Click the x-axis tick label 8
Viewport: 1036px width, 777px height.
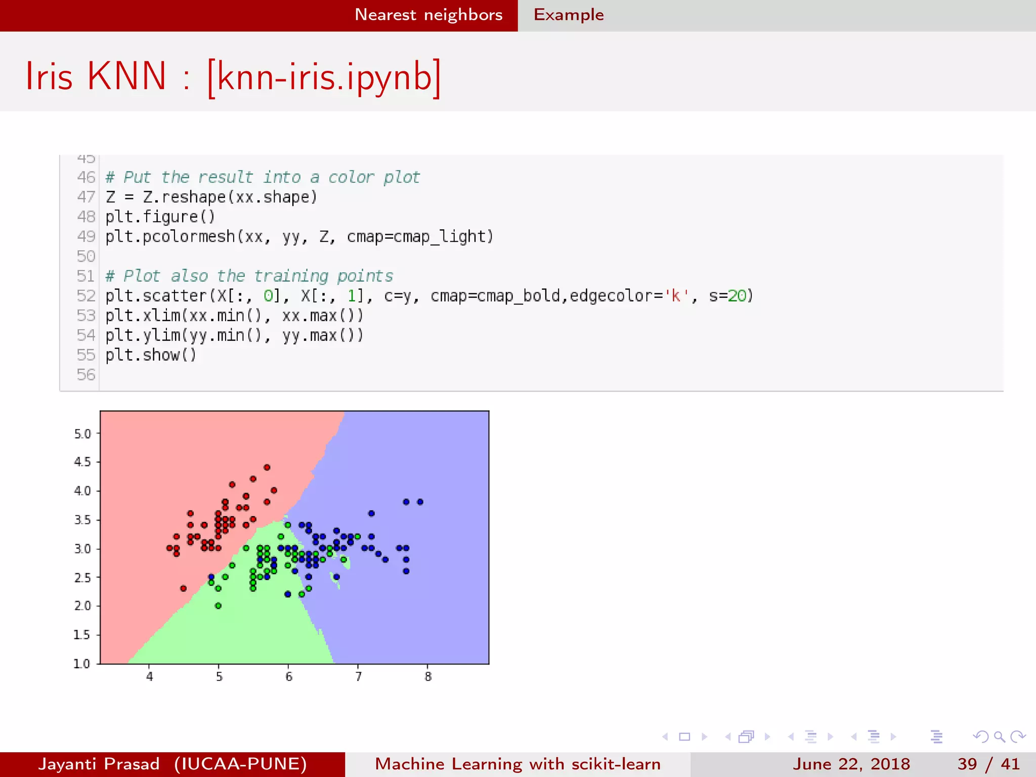point(428,677)
